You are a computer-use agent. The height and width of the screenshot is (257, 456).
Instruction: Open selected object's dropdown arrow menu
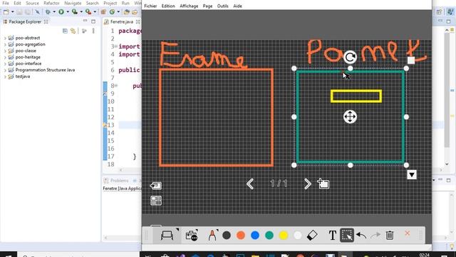coord(412,174)
